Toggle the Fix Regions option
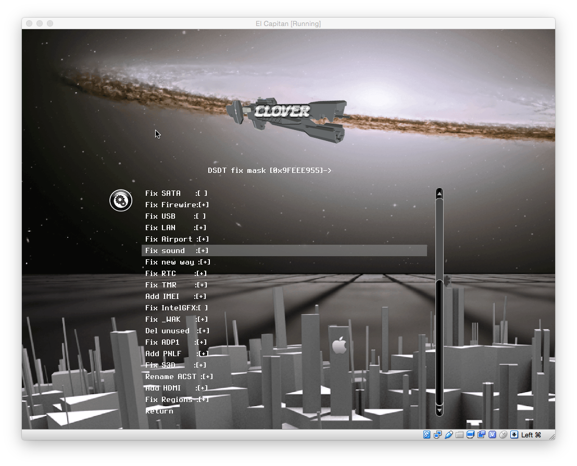 click(x=284, y=399)
